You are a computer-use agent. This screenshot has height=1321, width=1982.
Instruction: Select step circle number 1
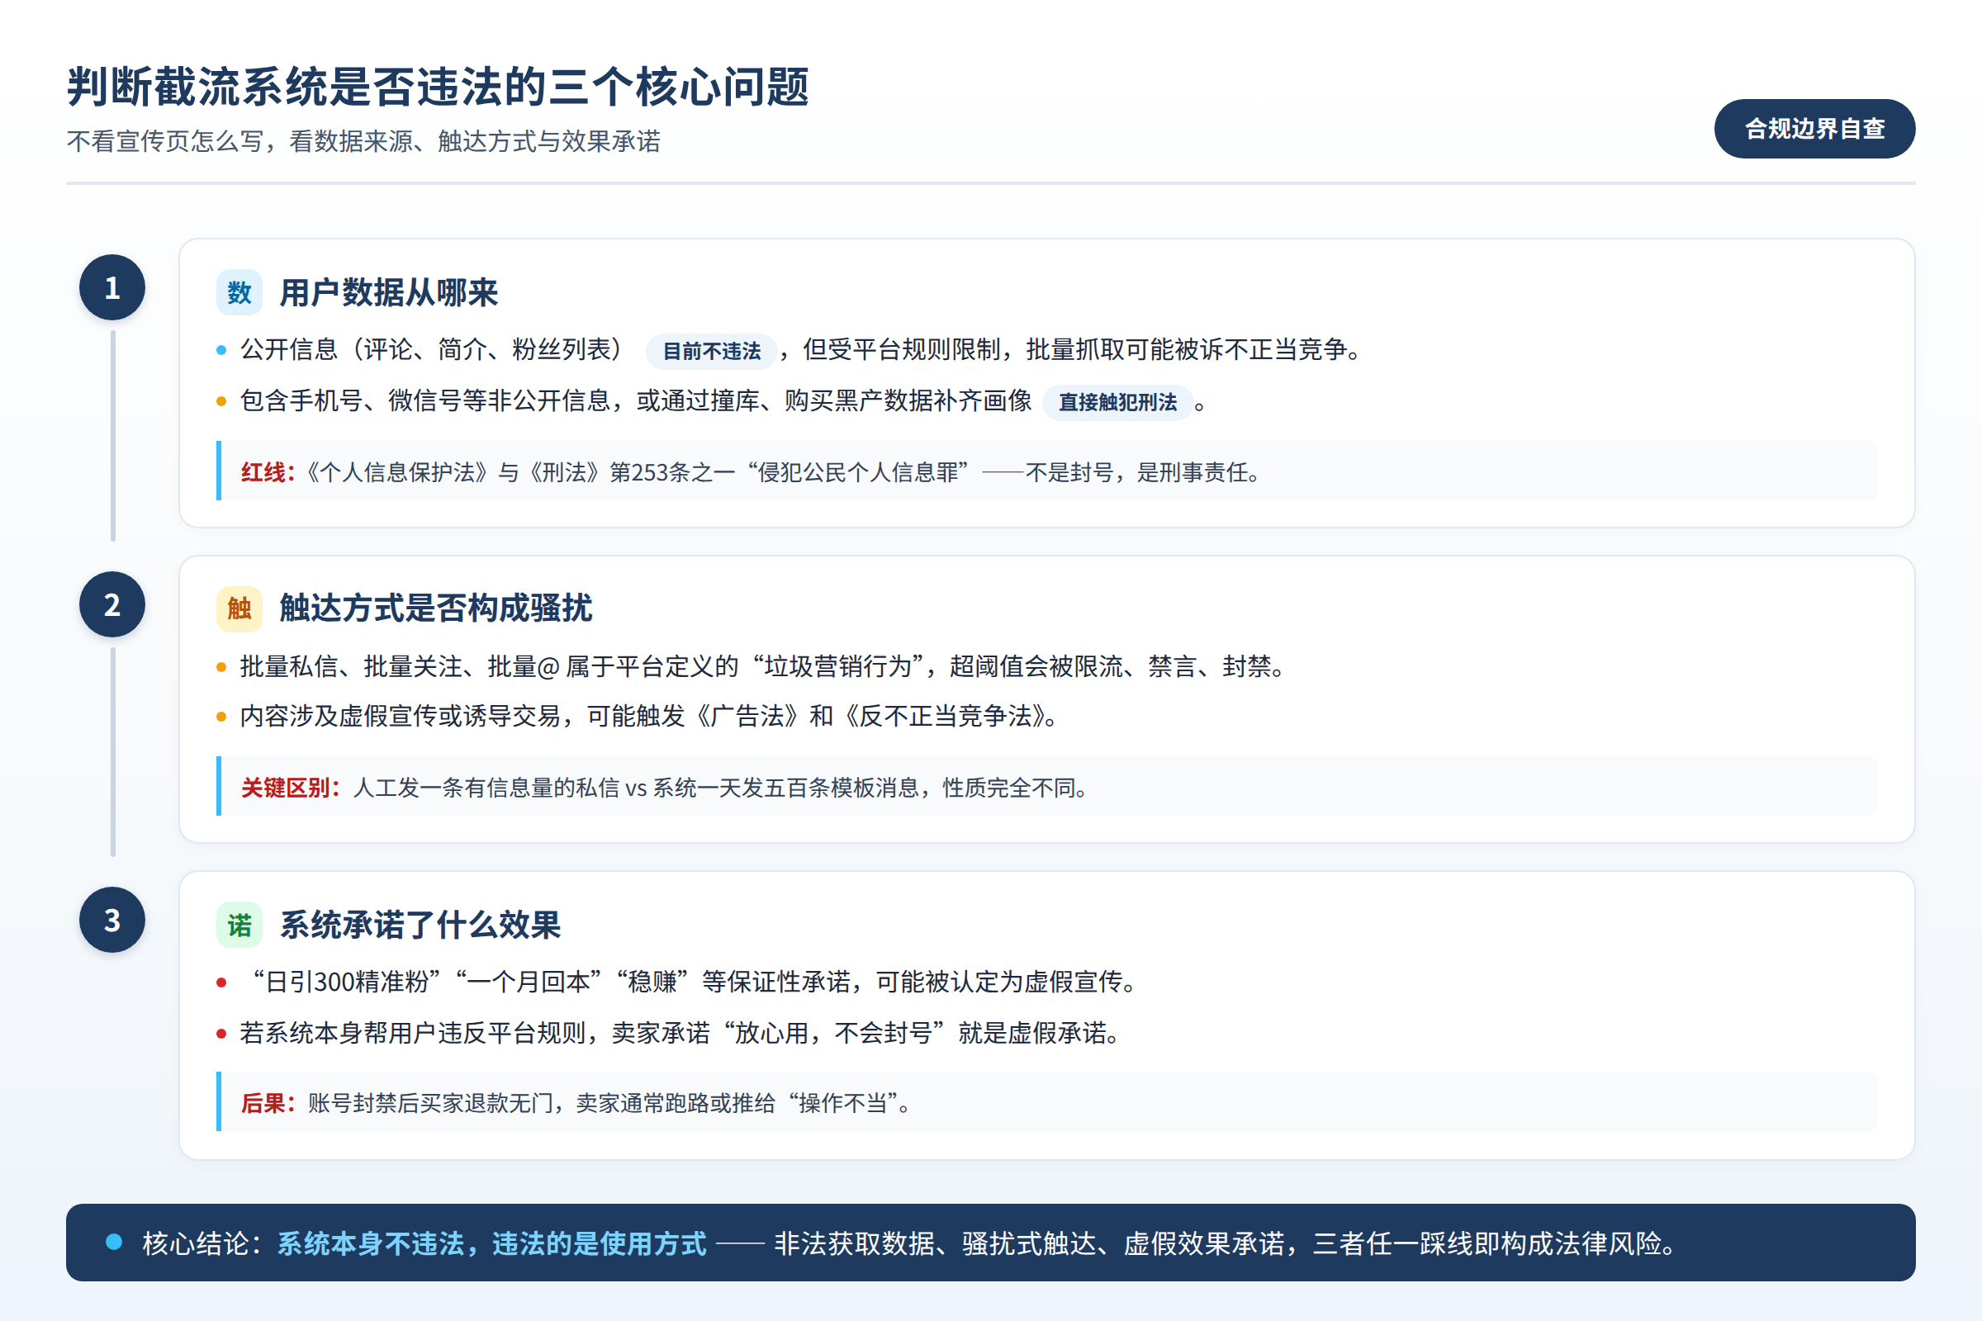pyautogui.click(x=112, y=287)
